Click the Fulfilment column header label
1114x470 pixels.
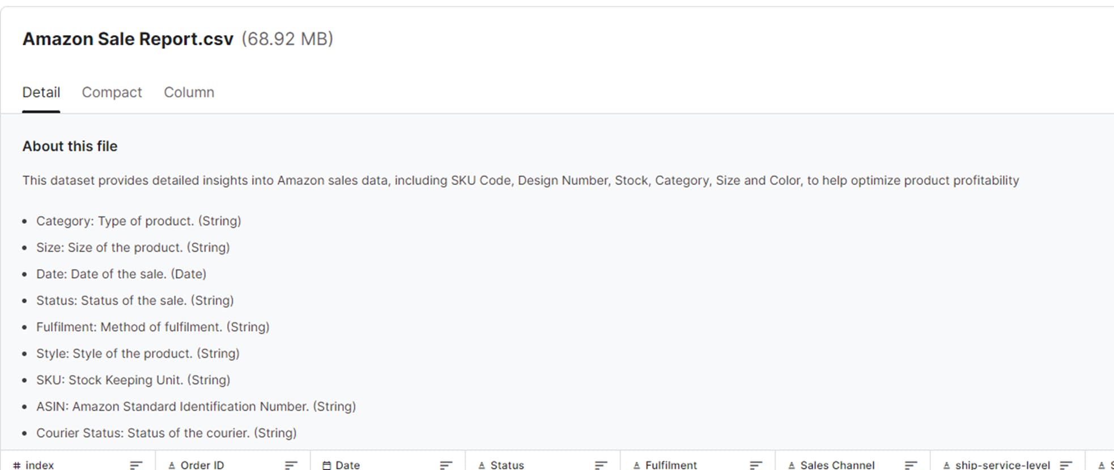coord(671,465)
